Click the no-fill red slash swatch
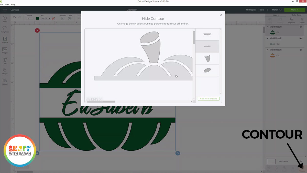The width and height of the screenshot is (307, 173). [53, 18]
